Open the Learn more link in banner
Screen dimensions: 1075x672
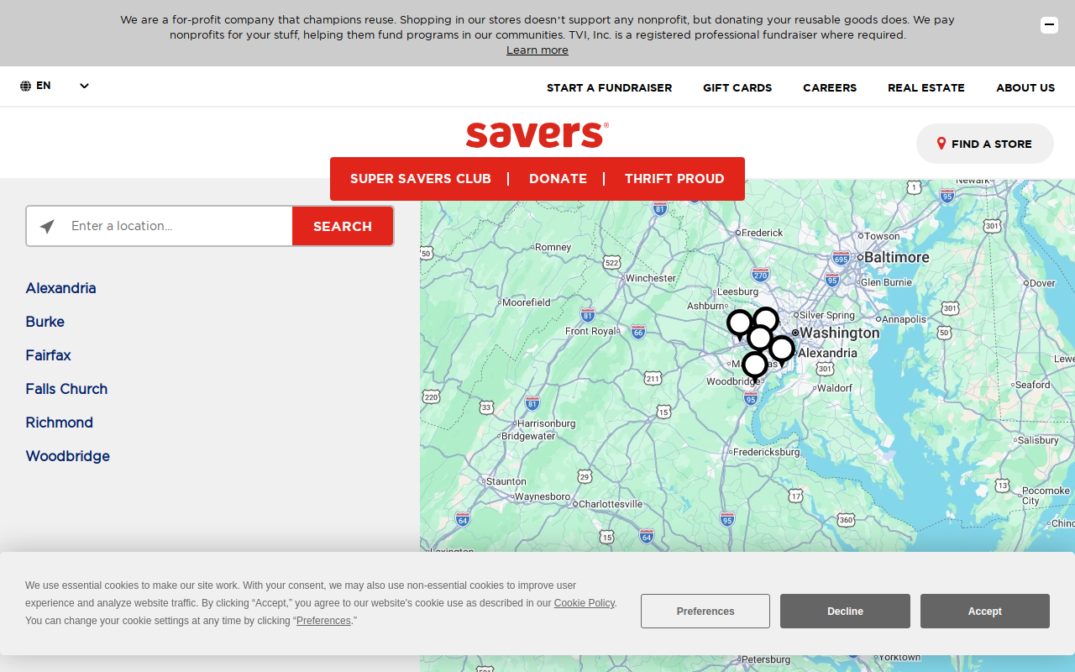537,50
